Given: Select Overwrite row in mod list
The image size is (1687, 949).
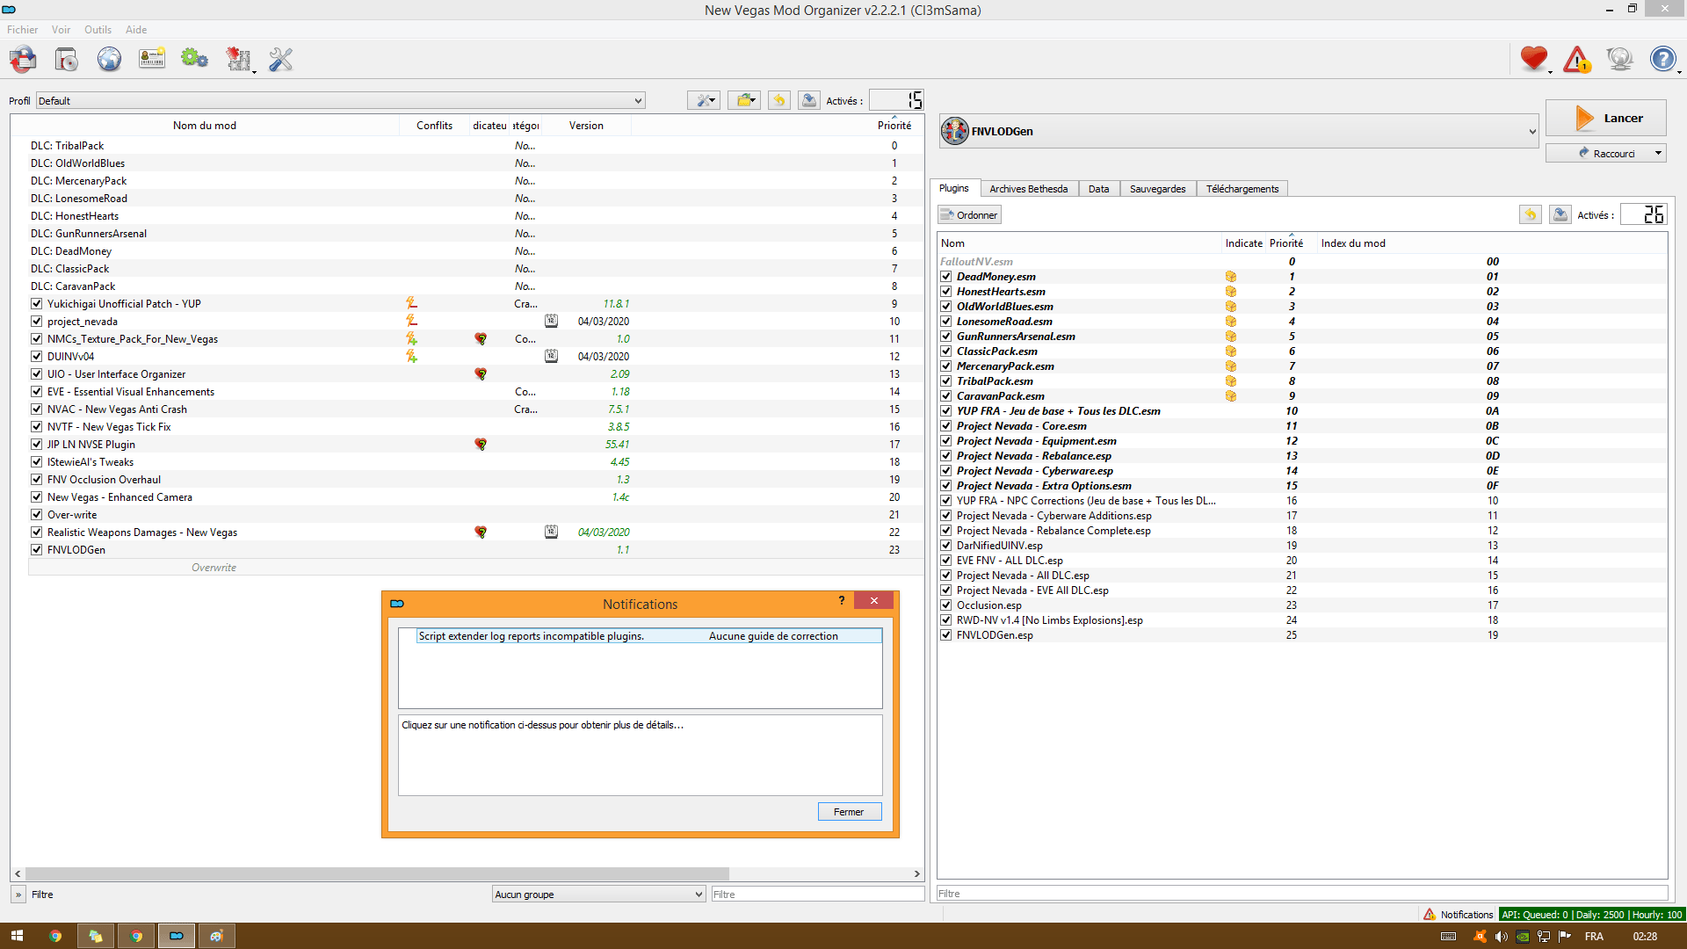Looking at the screenshot, I should point(475,568).
